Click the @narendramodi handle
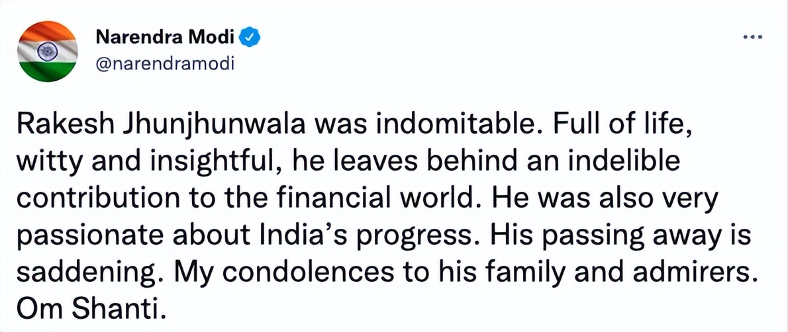The height and width of the screenshot is (332, 788). click(x=166, y=64)
